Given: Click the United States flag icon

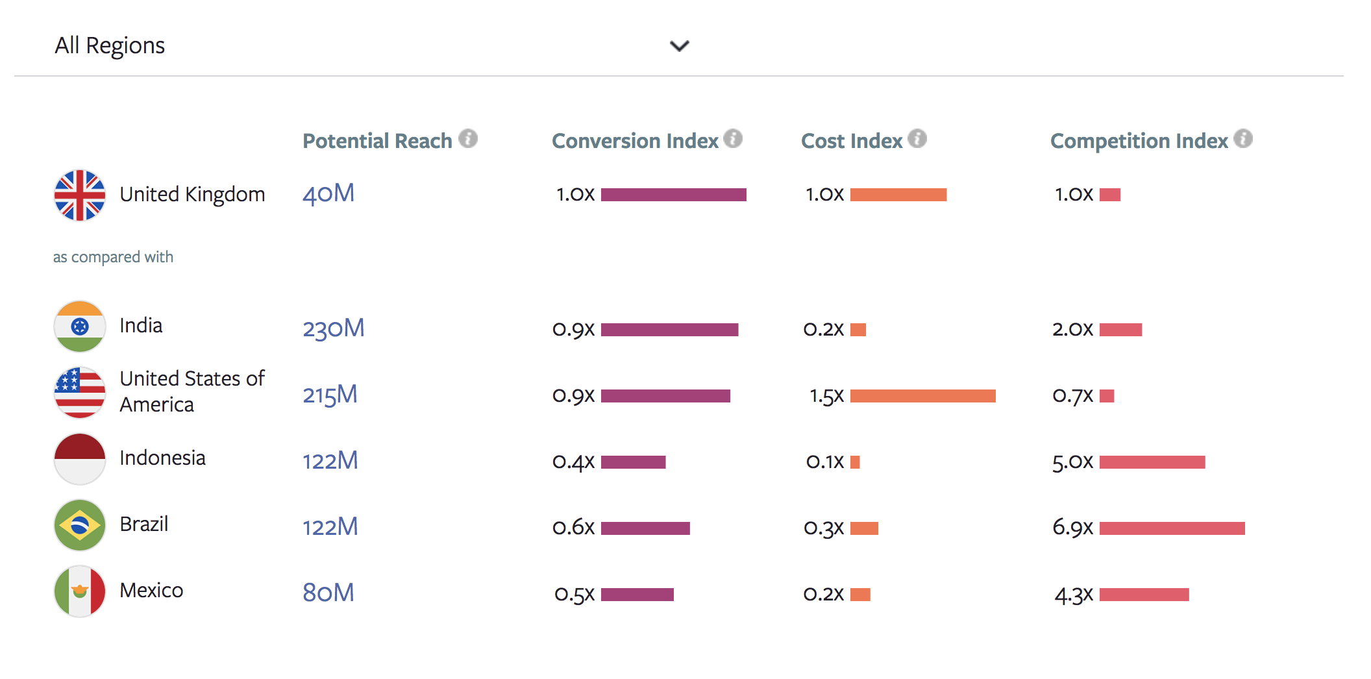Looking at the screenshot, I should (x=80, y=393).
